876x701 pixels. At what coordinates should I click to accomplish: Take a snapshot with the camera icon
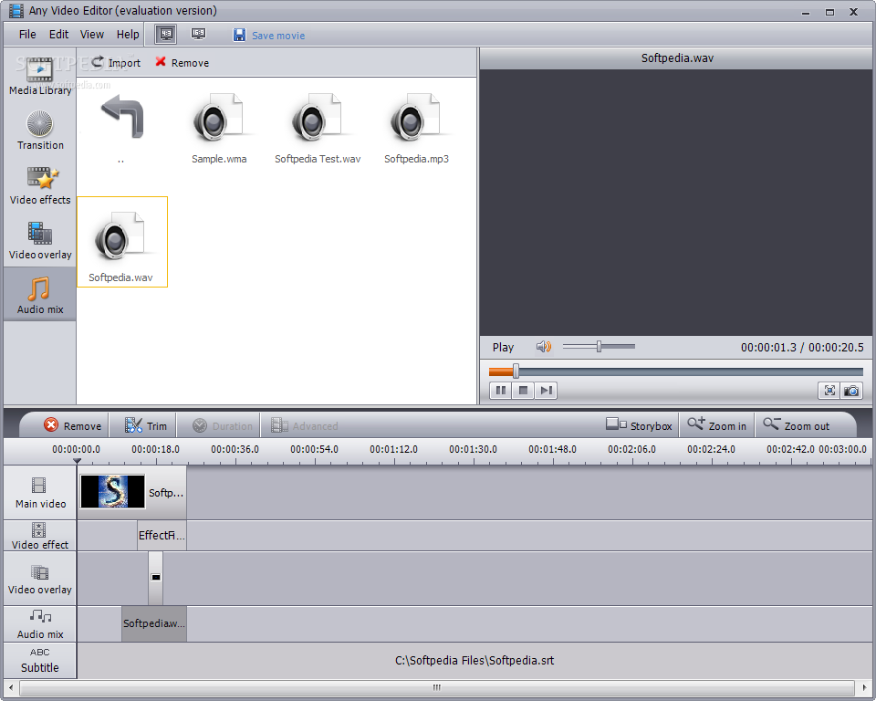tap(851, 390)
